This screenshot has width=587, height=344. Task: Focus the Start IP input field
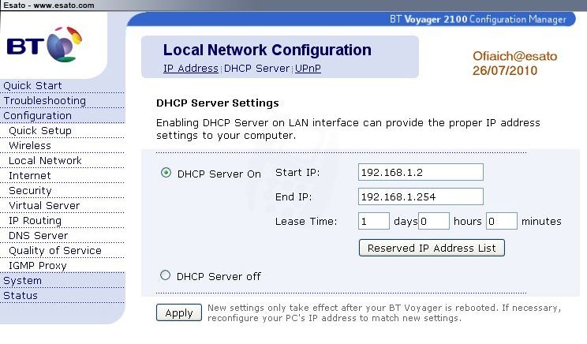tap(421, 172)
